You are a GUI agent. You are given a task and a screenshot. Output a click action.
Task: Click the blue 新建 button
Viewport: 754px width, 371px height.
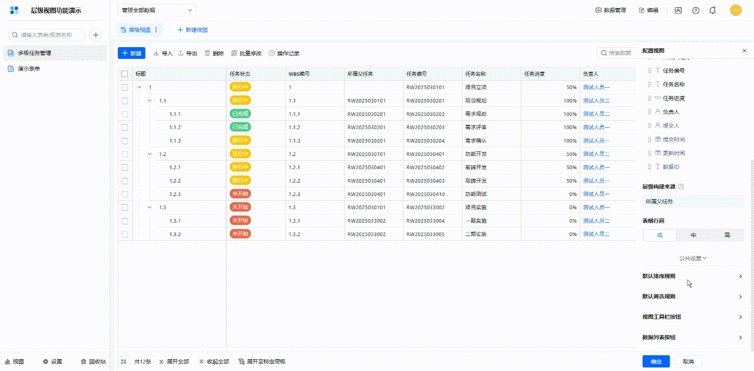pos(131,53)
